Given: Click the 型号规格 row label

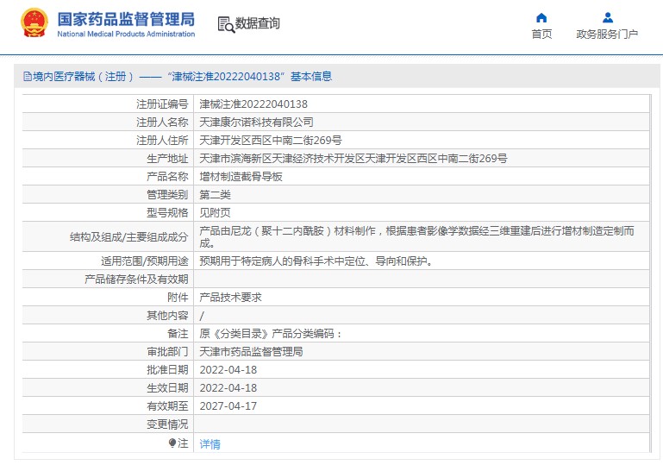Looking at the screenshot, I should [x=167, y=213].
